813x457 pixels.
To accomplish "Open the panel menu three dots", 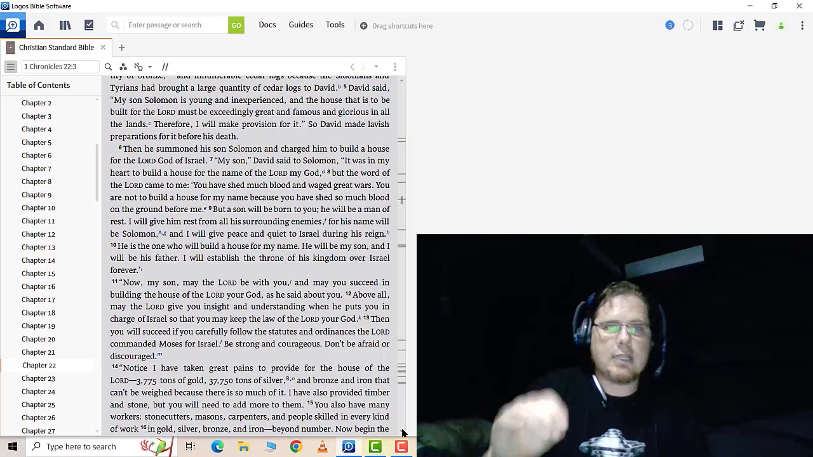I will (395, 67).
